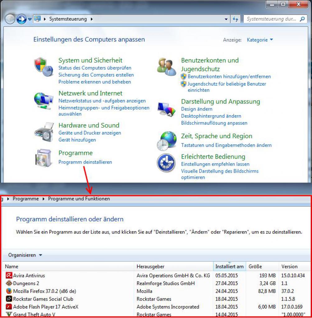Screen dimensions: 312x318
Task: Sort by the Herausgeber column header
Action: [174, 266]
